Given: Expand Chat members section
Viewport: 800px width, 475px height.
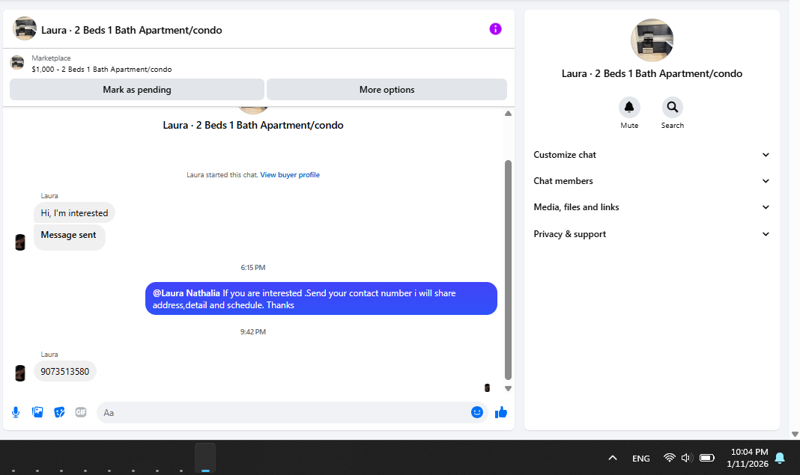Looking at the screenshot, I should [652, 181].
